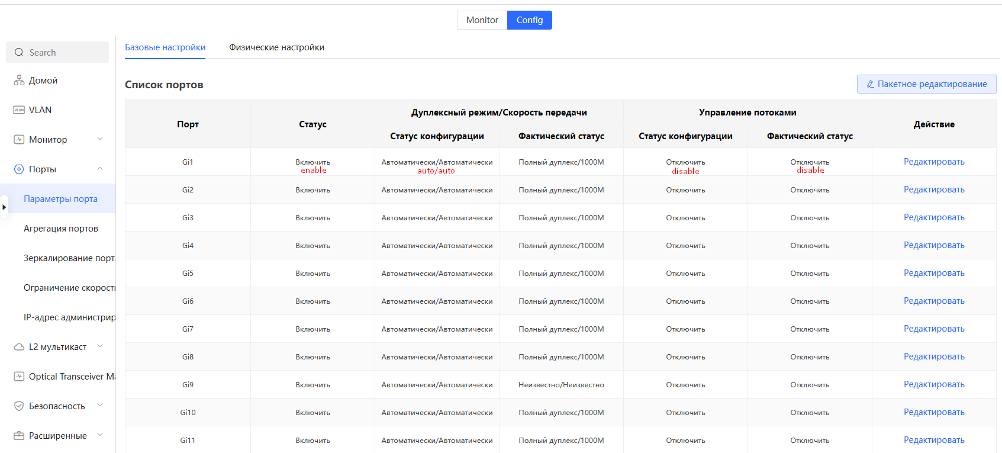1002x453 pixels.
Task: Select the Config mode button
Action: (529, 20)
